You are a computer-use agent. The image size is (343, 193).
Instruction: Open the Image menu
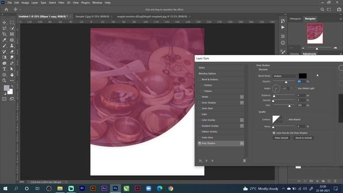point(25,3)
